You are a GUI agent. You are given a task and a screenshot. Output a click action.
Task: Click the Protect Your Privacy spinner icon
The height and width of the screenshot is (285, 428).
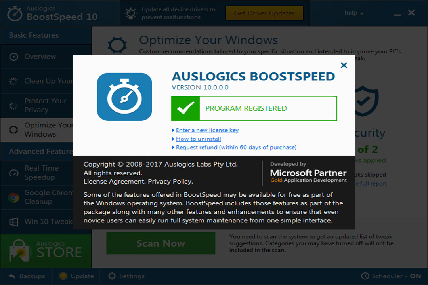click(x=13, y=106)
